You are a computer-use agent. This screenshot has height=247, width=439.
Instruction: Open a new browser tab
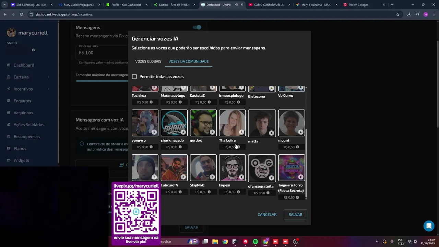(x=392, y=5)
